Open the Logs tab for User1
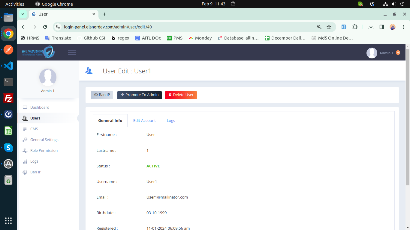This screenshot has height=230, width=410. coord(171,120)
